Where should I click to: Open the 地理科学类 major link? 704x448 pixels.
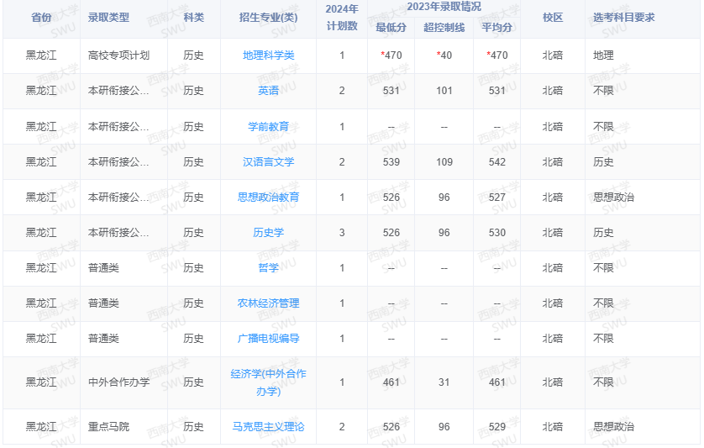coord(268,55)
